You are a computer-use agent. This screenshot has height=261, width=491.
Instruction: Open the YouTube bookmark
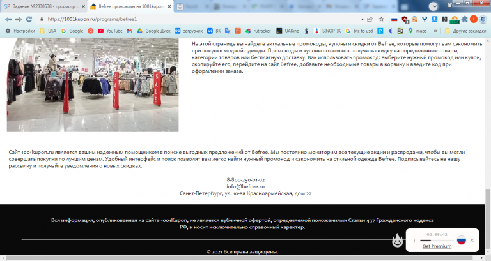point(110,31)
